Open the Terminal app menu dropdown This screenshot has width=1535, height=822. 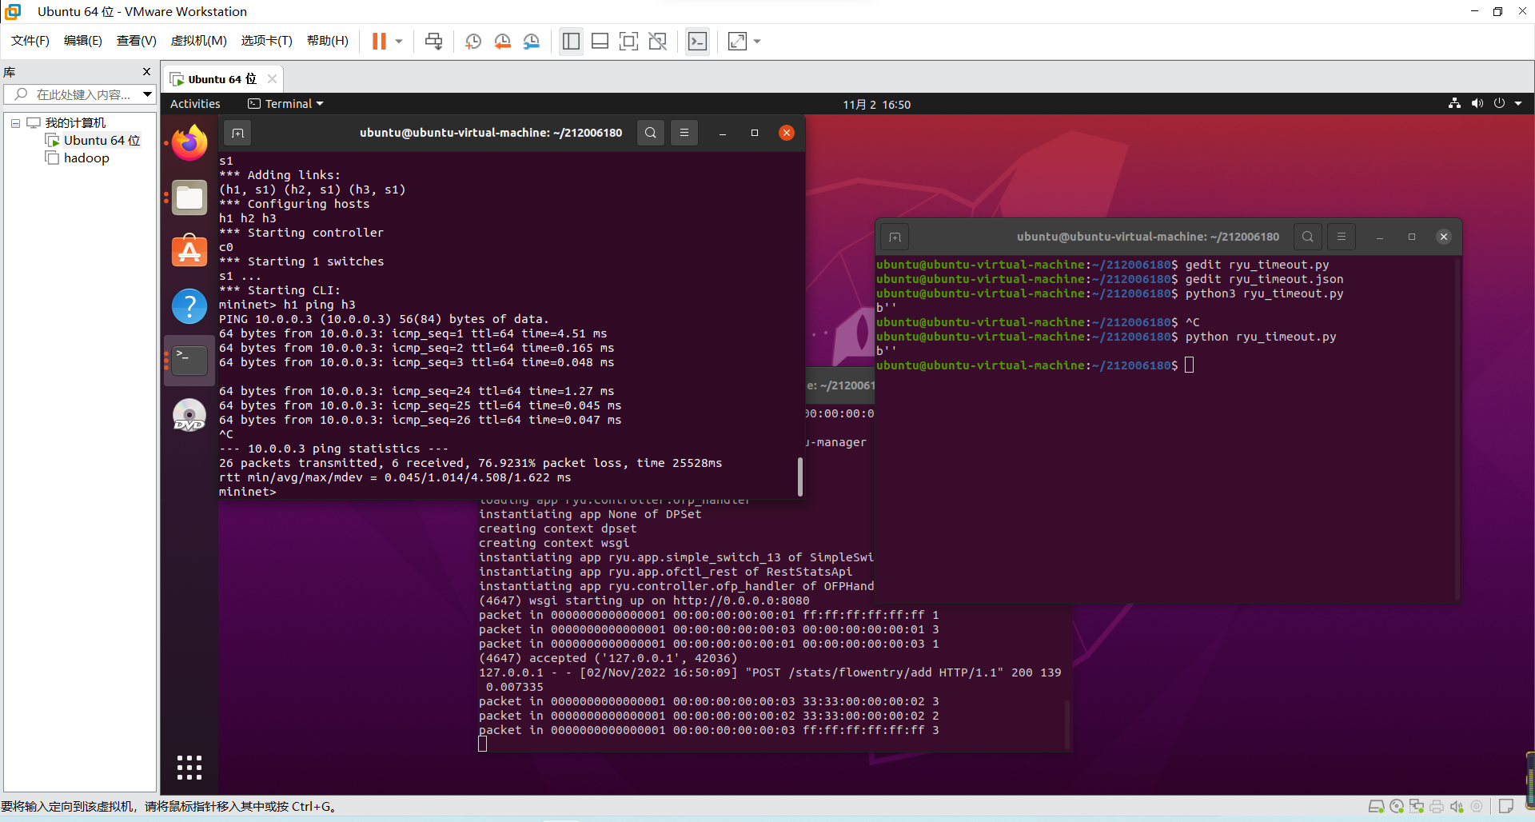coord(286,104)
